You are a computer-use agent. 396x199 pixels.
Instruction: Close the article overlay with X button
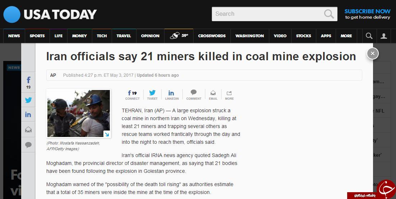click(x=373, y=53)
